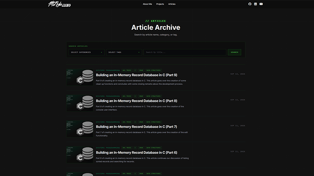
Task: Select Data Structures tag on Part 6
Action: [x=153, y=148]
